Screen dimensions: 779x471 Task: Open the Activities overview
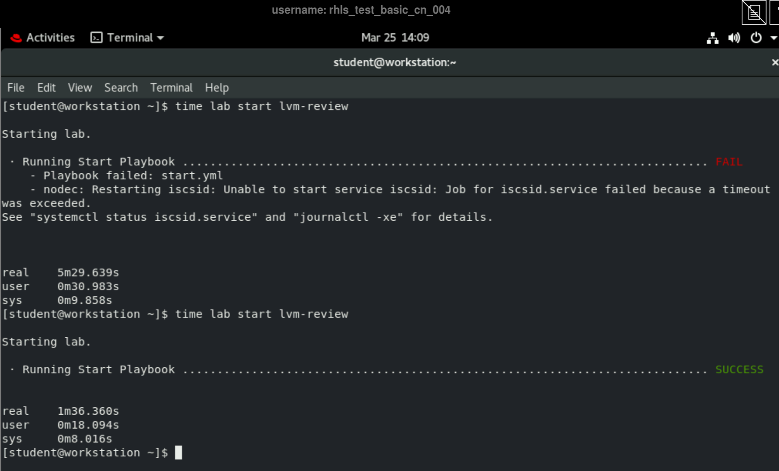[x=50, y=38]
